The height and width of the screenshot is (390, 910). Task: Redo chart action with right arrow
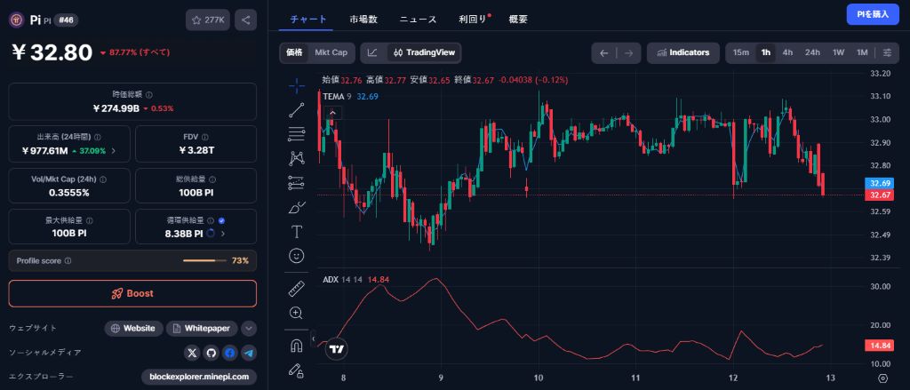(x=628, y=52)
